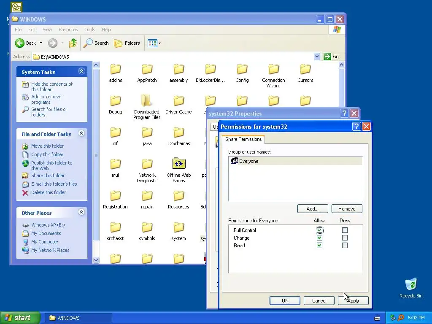Select the Resources folder

[x=178, y=200]
